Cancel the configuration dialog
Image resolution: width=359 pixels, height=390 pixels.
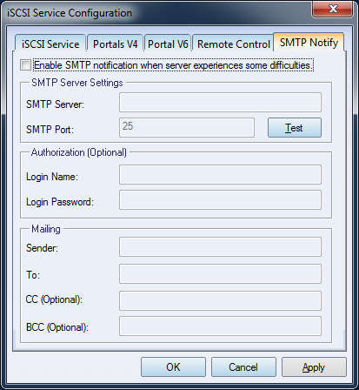click(243, 367)
